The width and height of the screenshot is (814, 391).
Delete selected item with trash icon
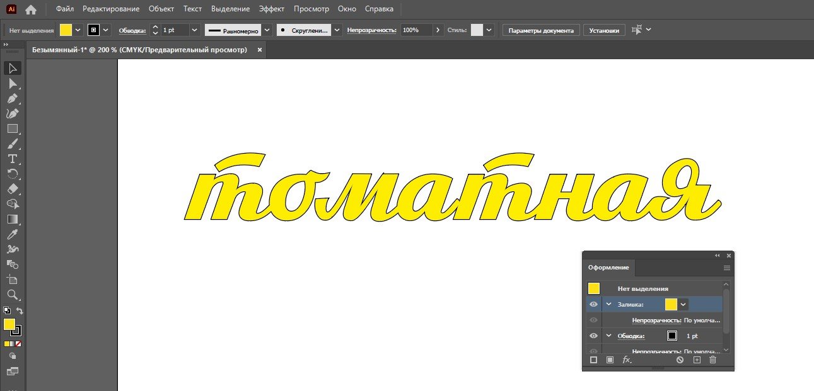coord(713,360)
